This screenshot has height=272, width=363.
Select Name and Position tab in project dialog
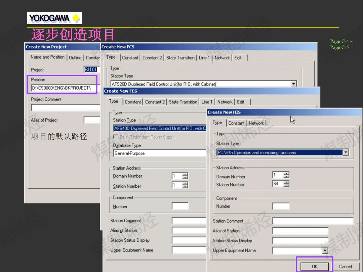click(47, 57)
